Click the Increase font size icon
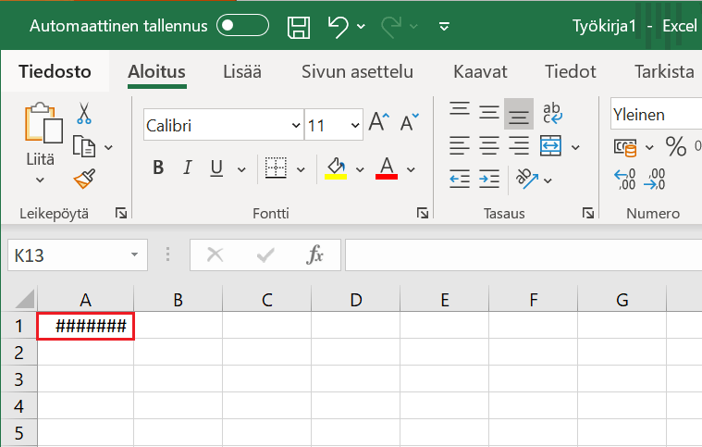Viewport: 702px width, 447px height. pyautogui.click(x=379, y=122)
